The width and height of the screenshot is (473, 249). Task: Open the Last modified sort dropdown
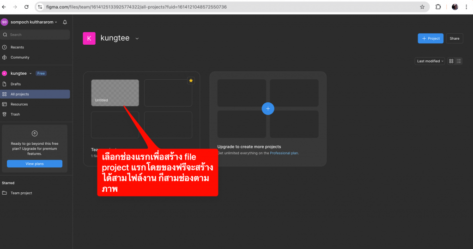click(x=430, y=61)
